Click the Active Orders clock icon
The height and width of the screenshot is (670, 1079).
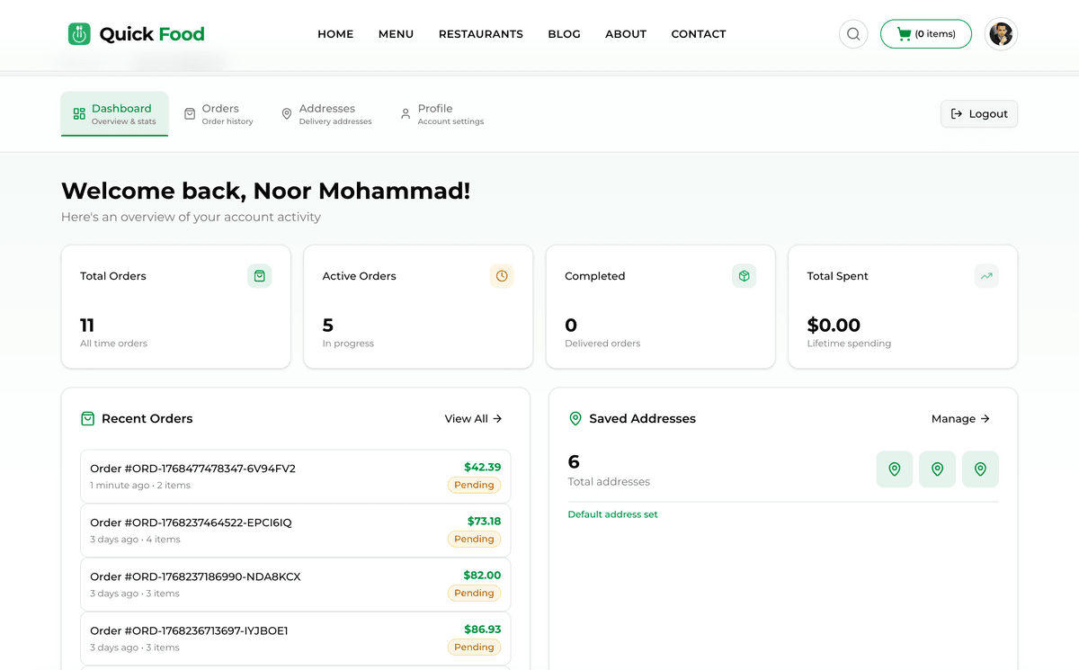pos(502,276)
